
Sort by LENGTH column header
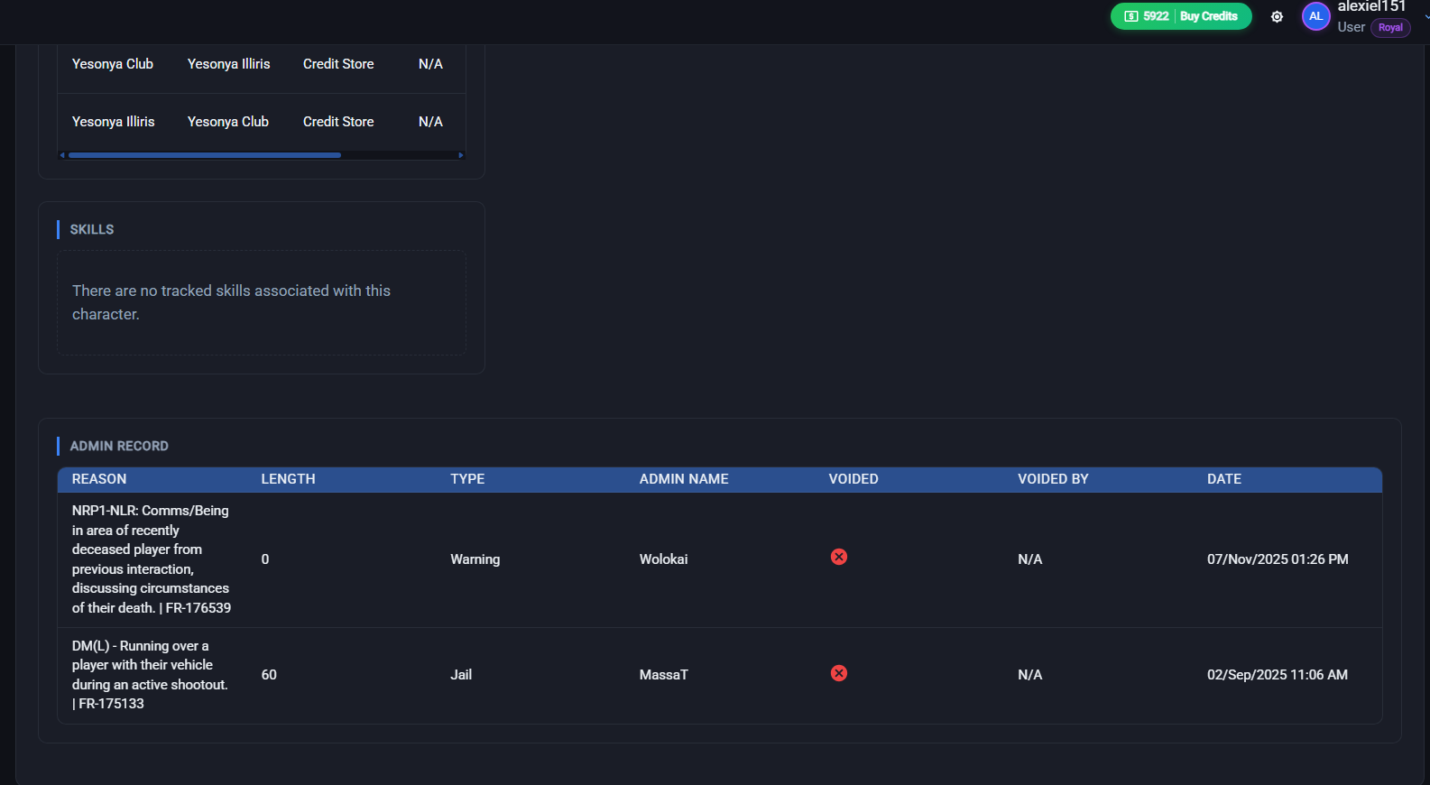(x=288, y=479)
